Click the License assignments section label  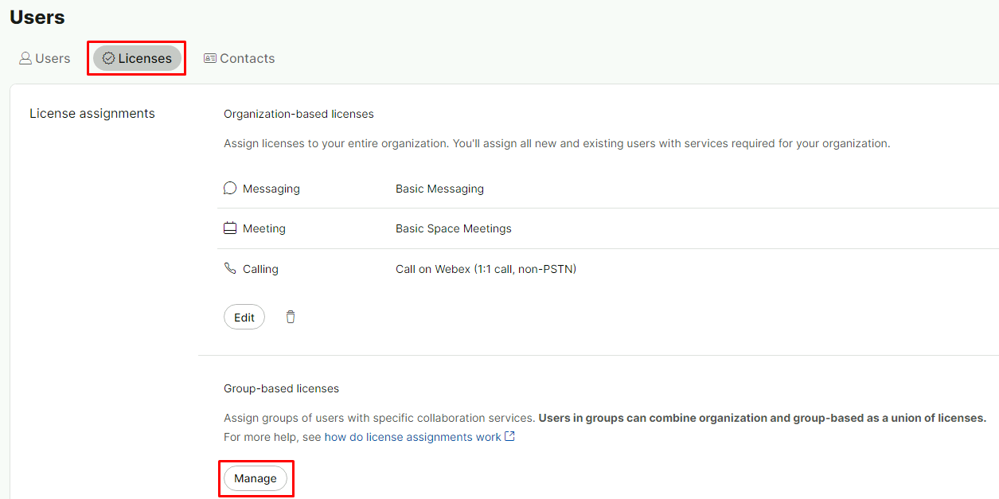point(92,114)
